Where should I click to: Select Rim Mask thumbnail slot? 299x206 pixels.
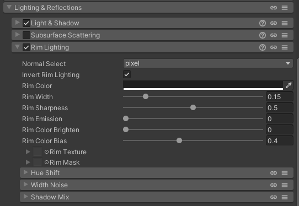point(38,162)
